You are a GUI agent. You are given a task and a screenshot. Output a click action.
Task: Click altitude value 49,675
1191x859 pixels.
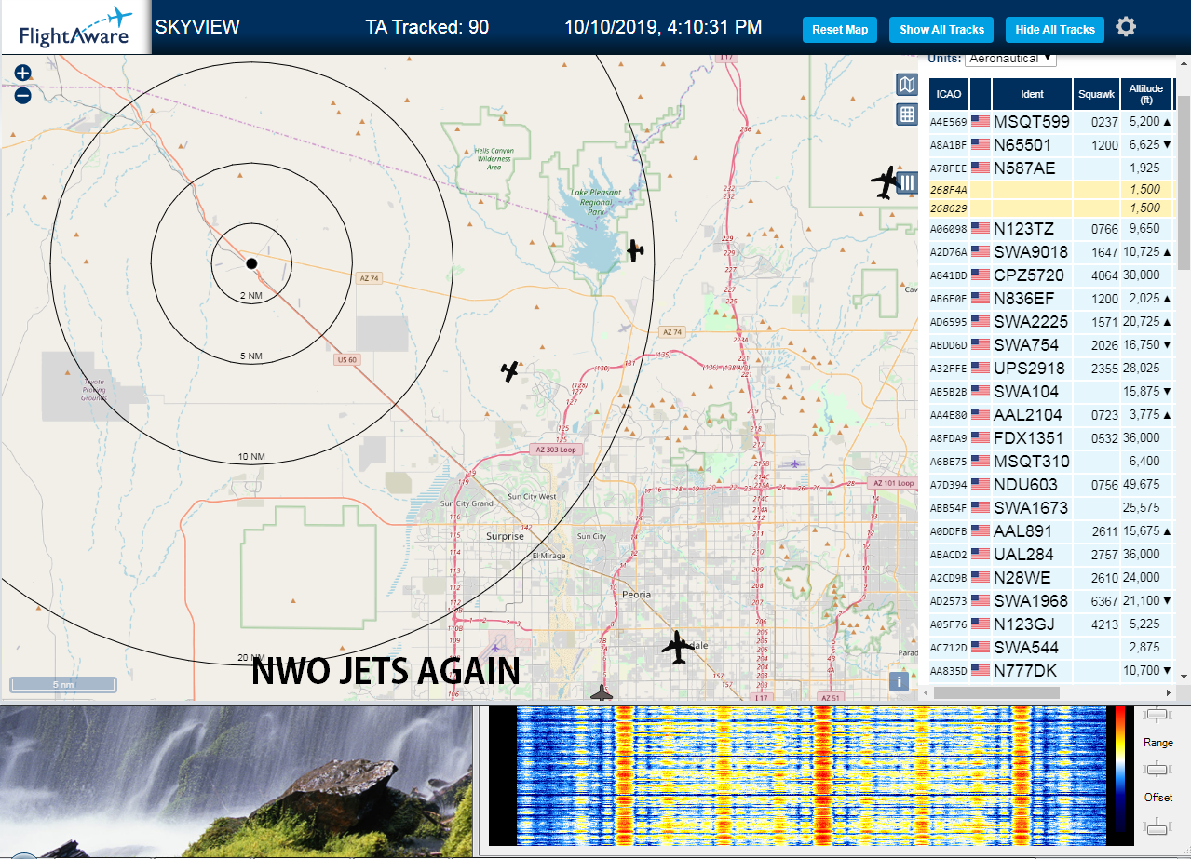(1142, 485)
